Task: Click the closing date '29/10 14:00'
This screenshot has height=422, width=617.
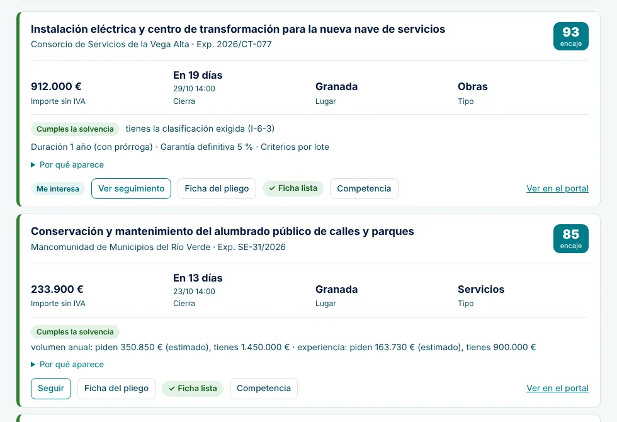Action: (x=194, y=89)
